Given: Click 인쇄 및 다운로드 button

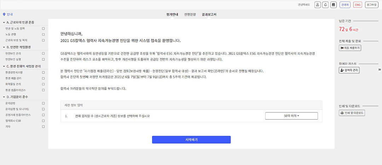Looking at the screenshot, I should click(x=352, y=113).
